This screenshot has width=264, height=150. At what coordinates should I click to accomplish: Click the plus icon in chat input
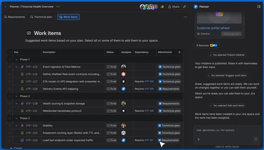(198, 139)
